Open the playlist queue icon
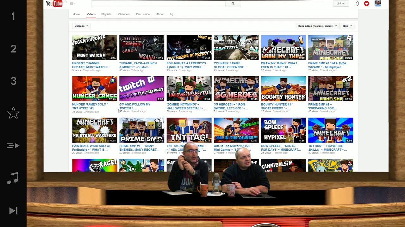The image size is (405, 227). 13,146
